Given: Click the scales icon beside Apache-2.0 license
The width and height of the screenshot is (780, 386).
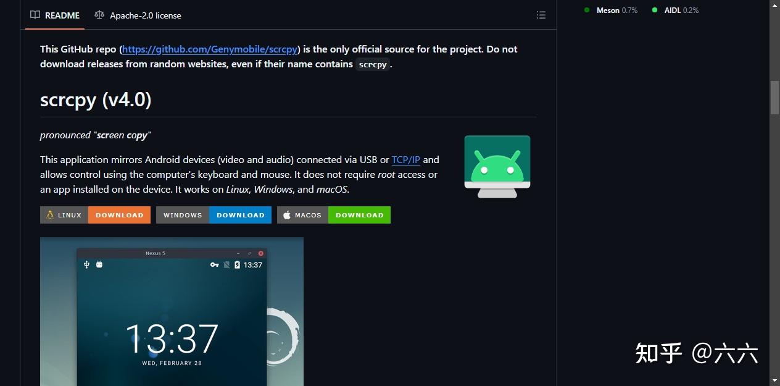Looking at the screenshot, I should click(99, 15).
